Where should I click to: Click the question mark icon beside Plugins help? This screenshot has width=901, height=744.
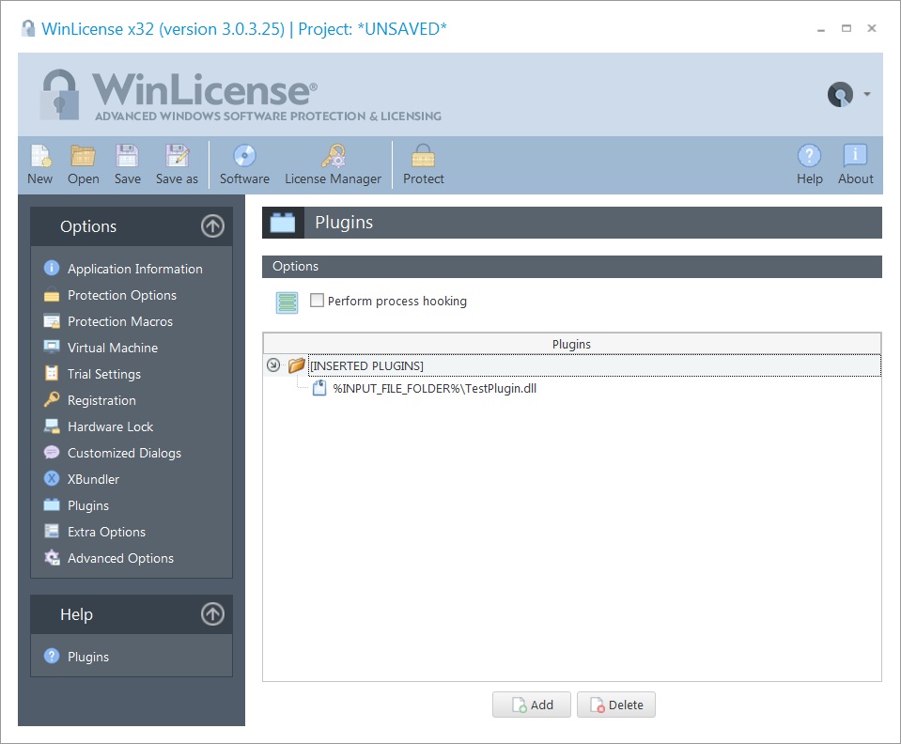(x=52, y=656)
